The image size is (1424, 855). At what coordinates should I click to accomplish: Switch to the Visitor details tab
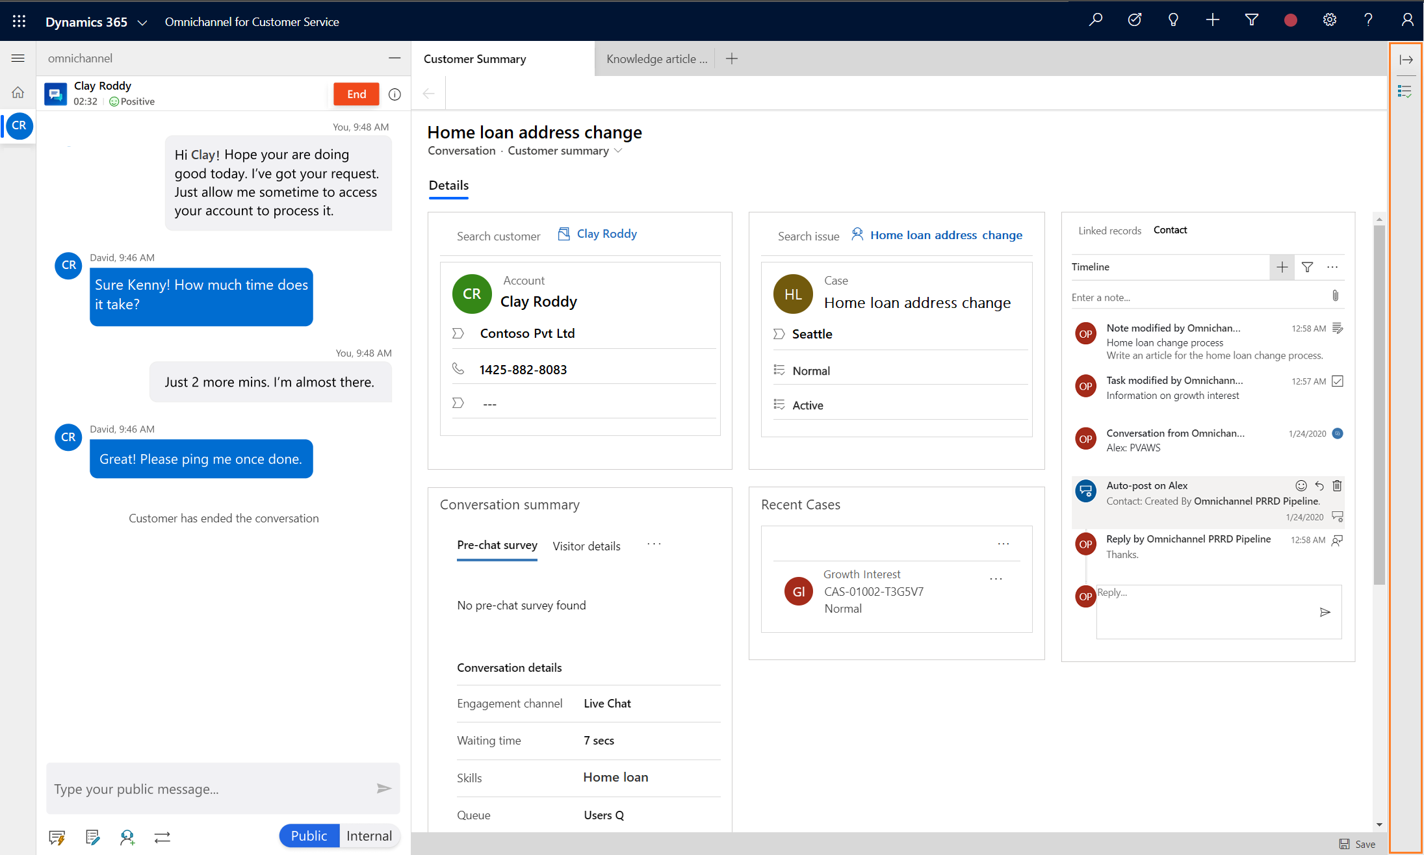(x=587, y=547)
